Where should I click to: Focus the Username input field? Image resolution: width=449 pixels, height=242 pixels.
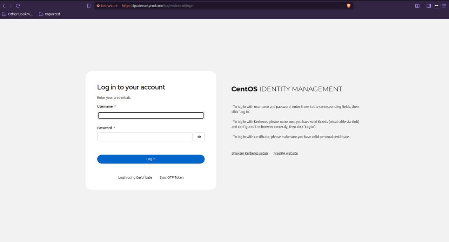[151, 115]
